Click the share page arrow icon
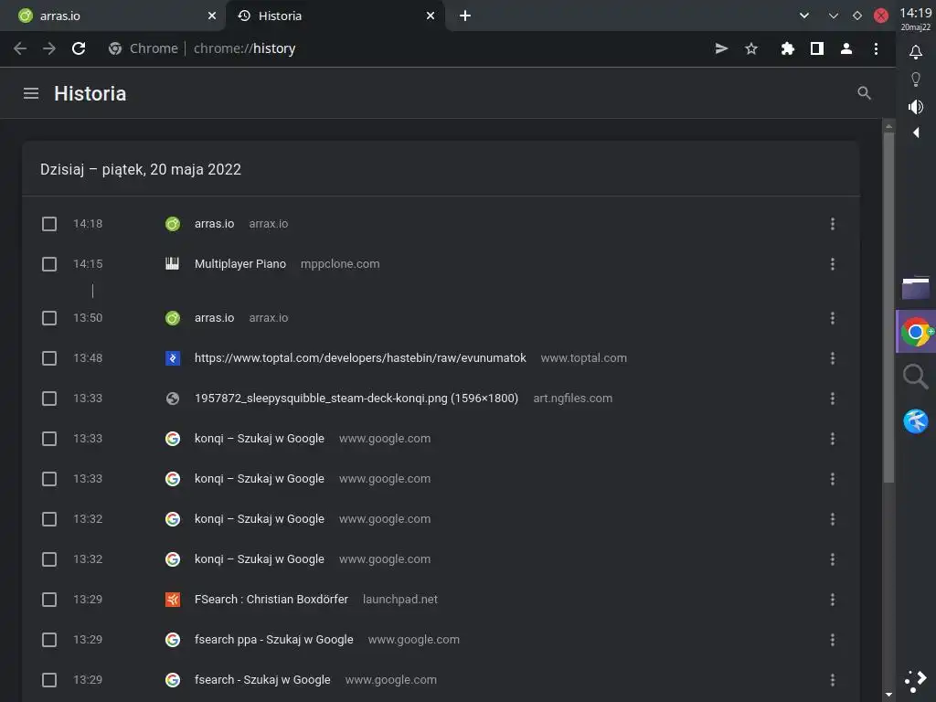The width and height of the screenshot is (936, 702). click(x=721, y=48)
